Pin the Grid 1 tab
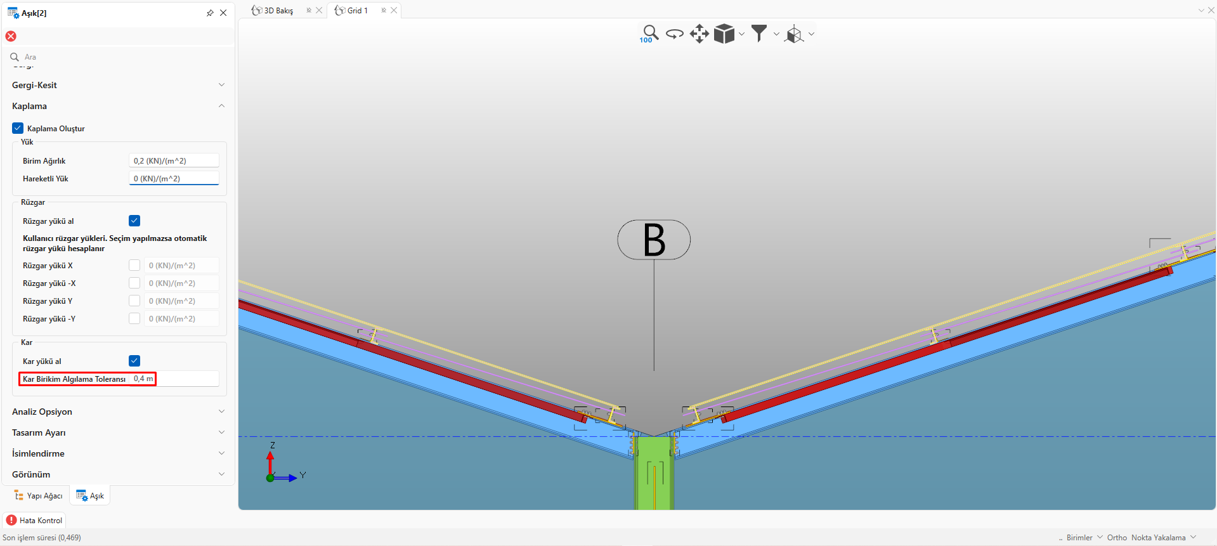Screen dimensions: 1217x546 coord(384,11)
